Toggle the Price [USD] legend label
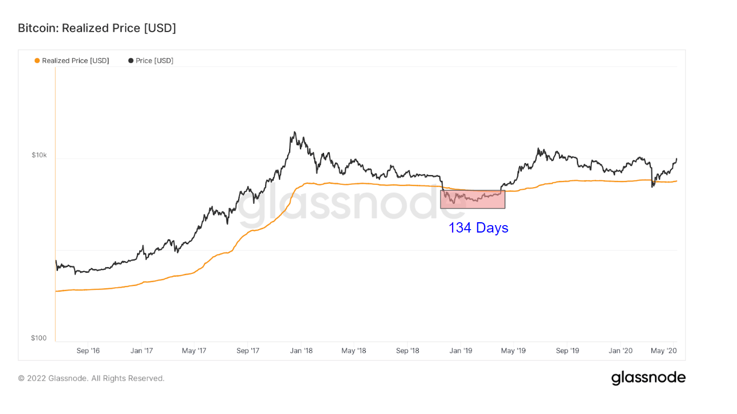737x414 pixels. pyautogui.click(x=154, y=61)
